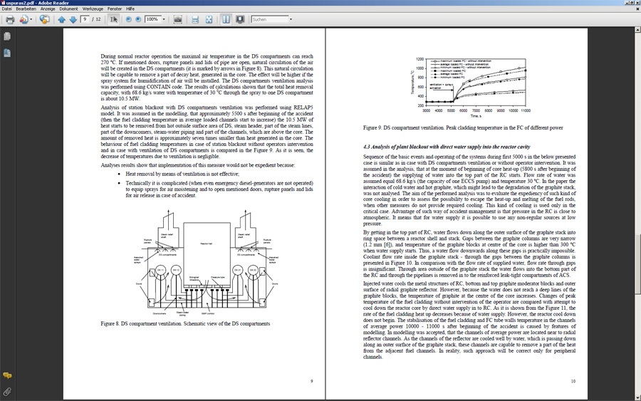Click bullet 'Heat removal by means of ventilation'
This screenshot has width=641, height=401.
click(182, 174)
